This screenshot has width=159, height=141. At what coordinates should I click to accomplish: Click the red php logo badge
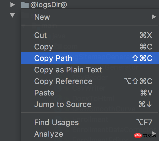138,136
